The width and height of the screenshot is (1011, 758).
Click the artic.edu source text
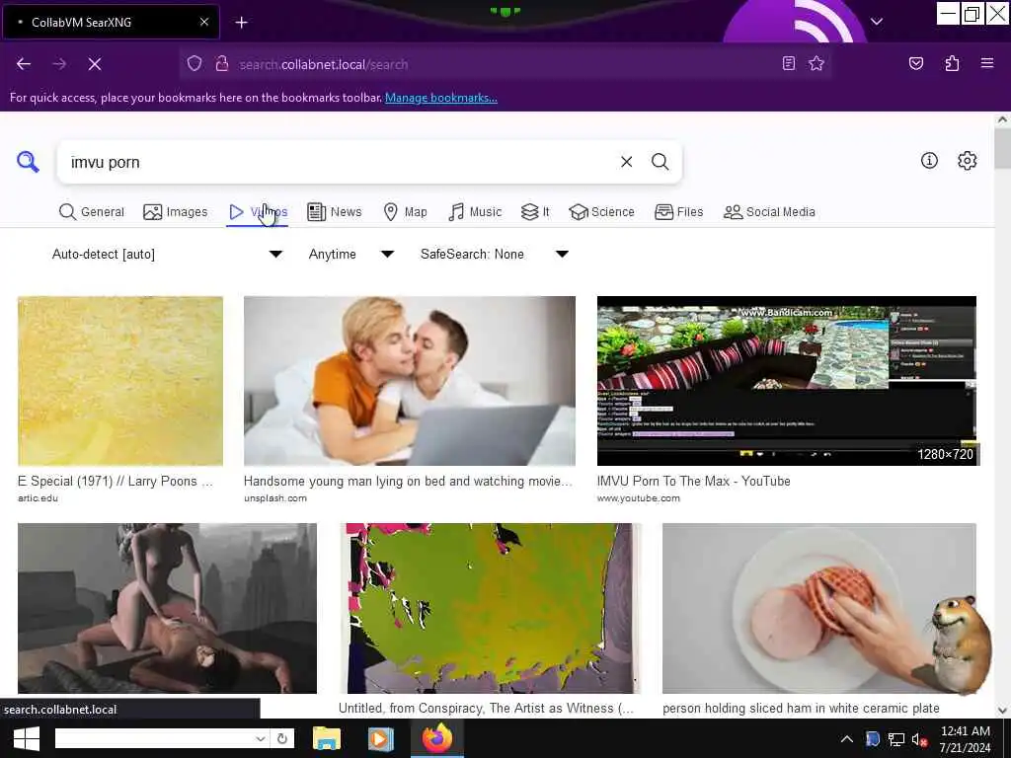click(39, 498)
